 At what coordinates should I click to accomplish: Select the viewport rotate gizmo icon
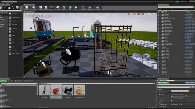tap(131, 14)
